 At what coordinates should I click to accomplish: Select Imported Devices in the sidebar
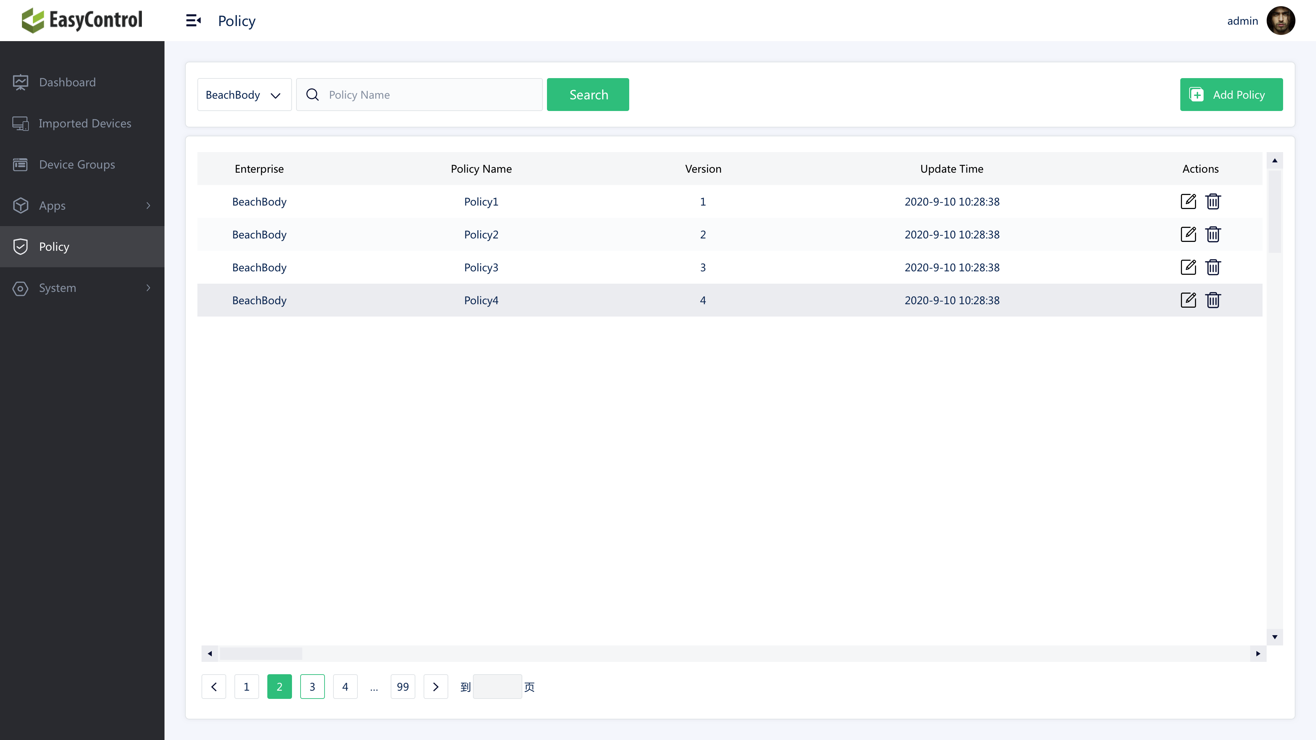click(x=85, y=123)
